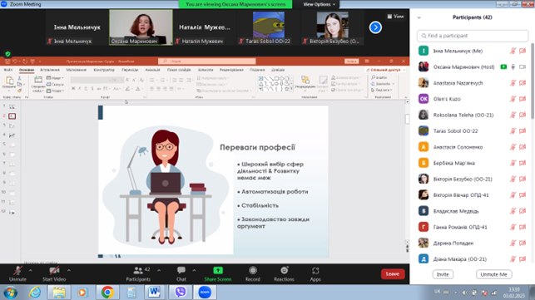Open Internet Explorer from taskbar

35,293
